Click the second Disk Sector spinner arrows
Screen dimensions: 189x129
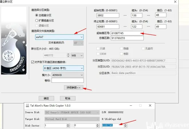point(98,126)
